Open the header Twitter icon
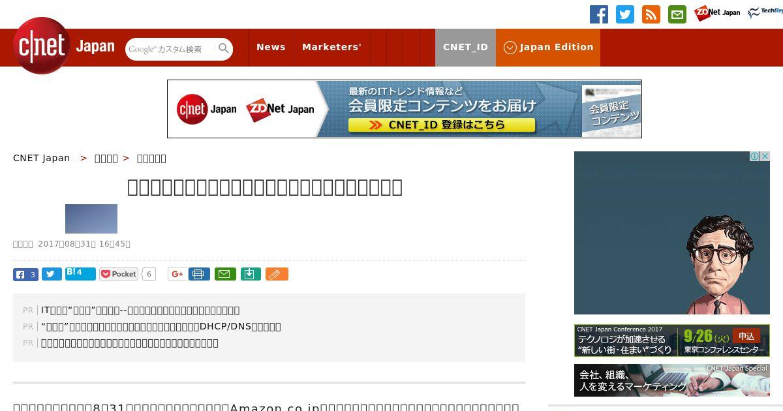 (x=625, y=14)
